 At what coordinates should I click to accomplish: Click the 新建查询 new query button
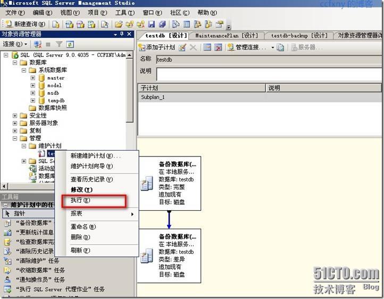click(x=25, y=24)
